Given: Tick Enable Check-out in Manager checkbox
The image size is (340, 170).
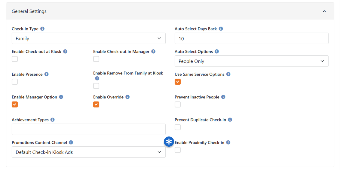Looking at the screenshot, I should coord(96,59).
